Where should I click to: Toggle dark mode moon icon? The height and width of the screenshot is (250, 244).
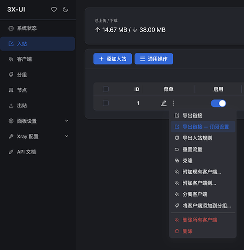tap(65, 9)
